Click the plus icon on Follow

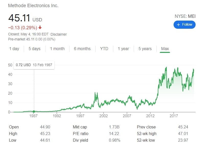tap(178, 25)
